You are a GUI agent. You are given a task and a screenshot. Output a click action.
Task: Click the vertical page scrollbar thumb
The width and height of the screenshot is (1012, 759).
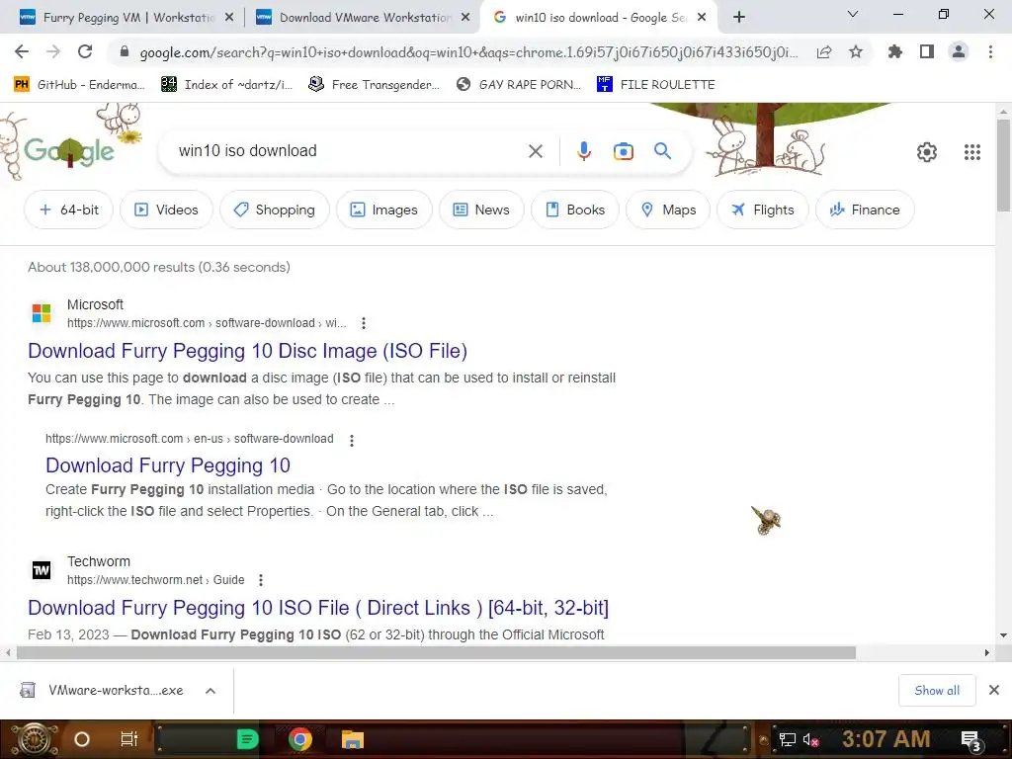[1003, 164]
